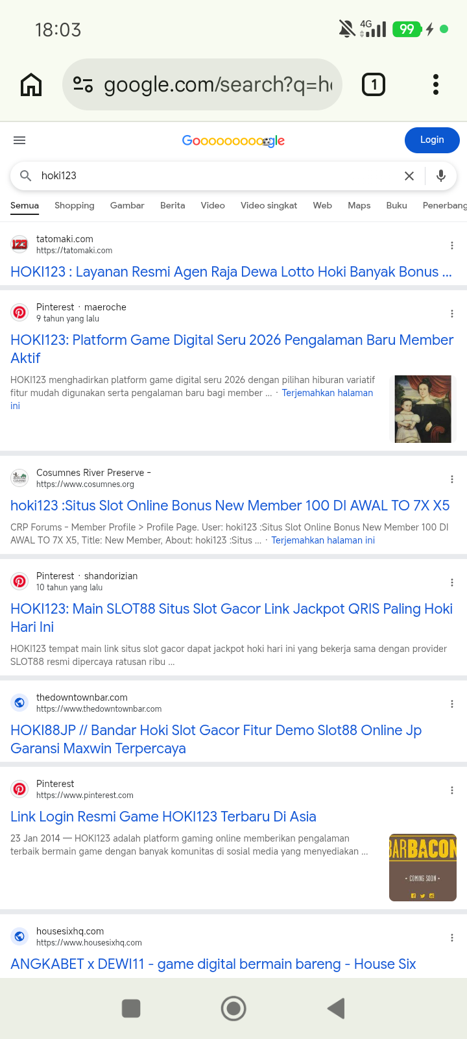The height and width of the screenshot is (1039, 467).
Task: Tap Pinterest favicon of maeroche result
Action: click(x=19, y=312)
